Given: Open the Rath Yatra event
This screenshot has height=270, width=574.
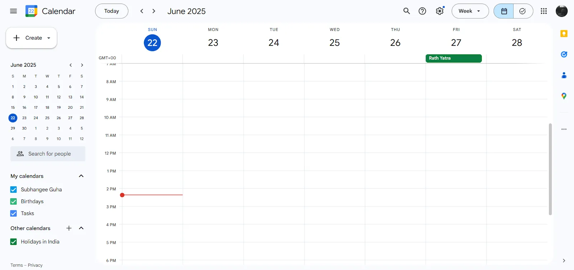Looking at the screenshot, I should click(x=453, y=58).
